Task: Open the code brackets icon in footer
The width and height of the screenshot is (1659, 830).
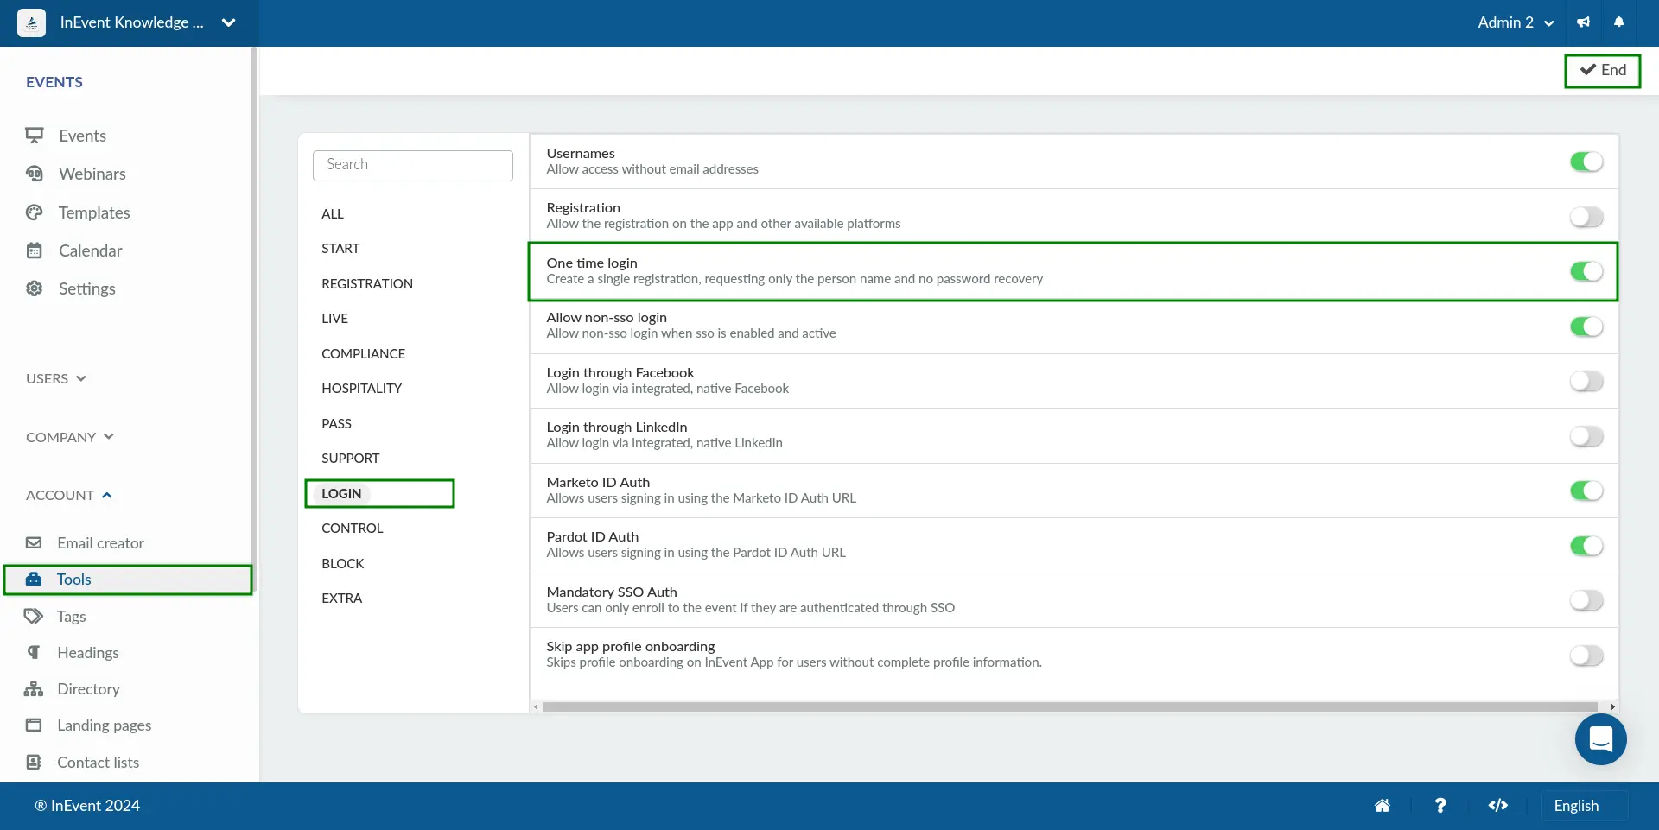Action: (1498, 806)
